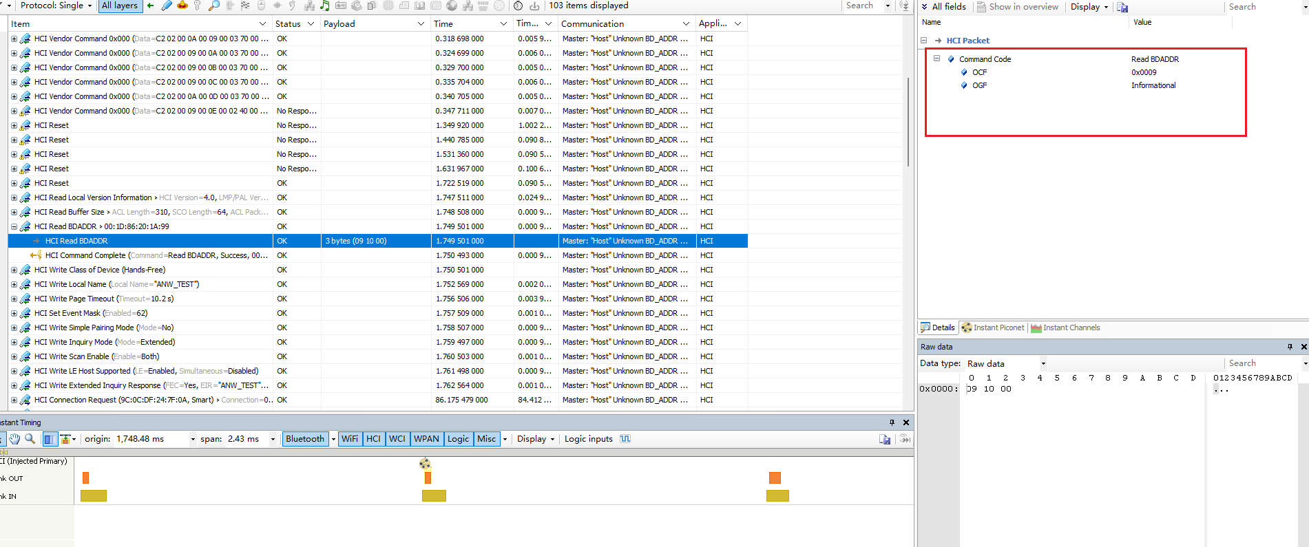Toggle the Bluetooth filter in Instant Timing

[x=305, y=439]
